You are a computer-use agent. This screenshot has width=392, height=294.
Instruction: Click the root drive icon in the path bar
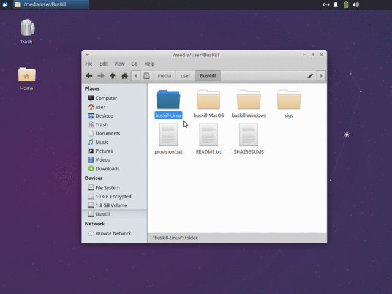(146, 75)
